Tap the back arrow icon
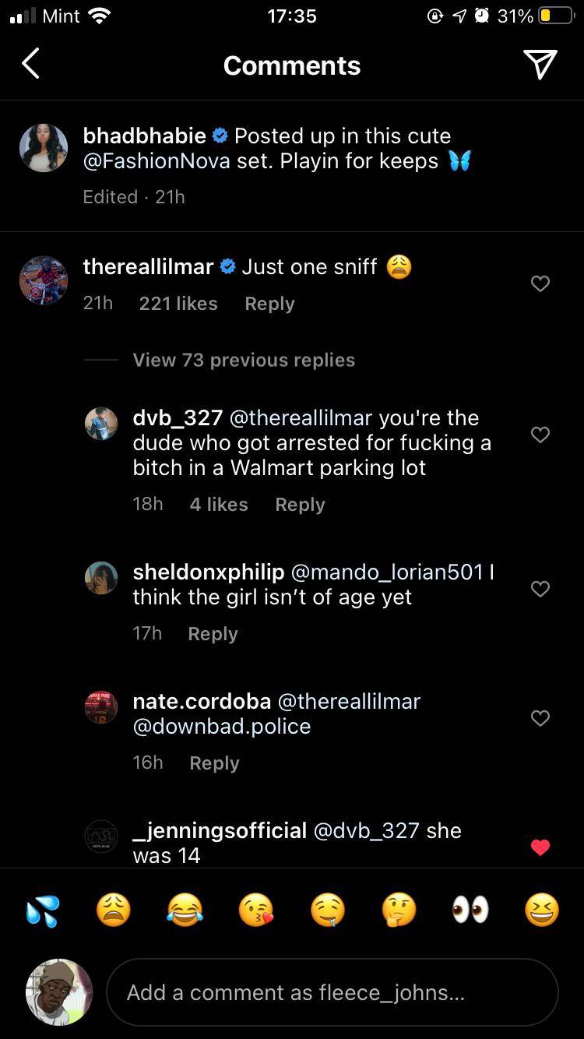The image size is (584, 1039). [x=30, y=64]
